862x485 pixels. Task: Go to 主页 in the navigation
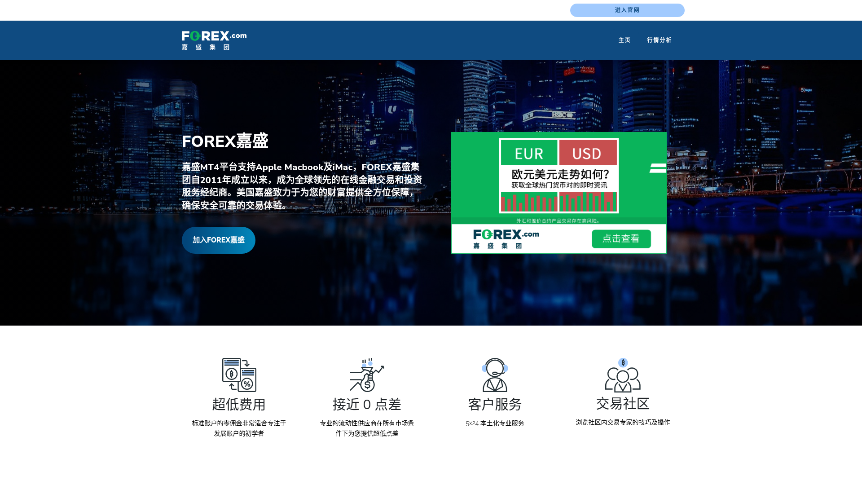625,40
